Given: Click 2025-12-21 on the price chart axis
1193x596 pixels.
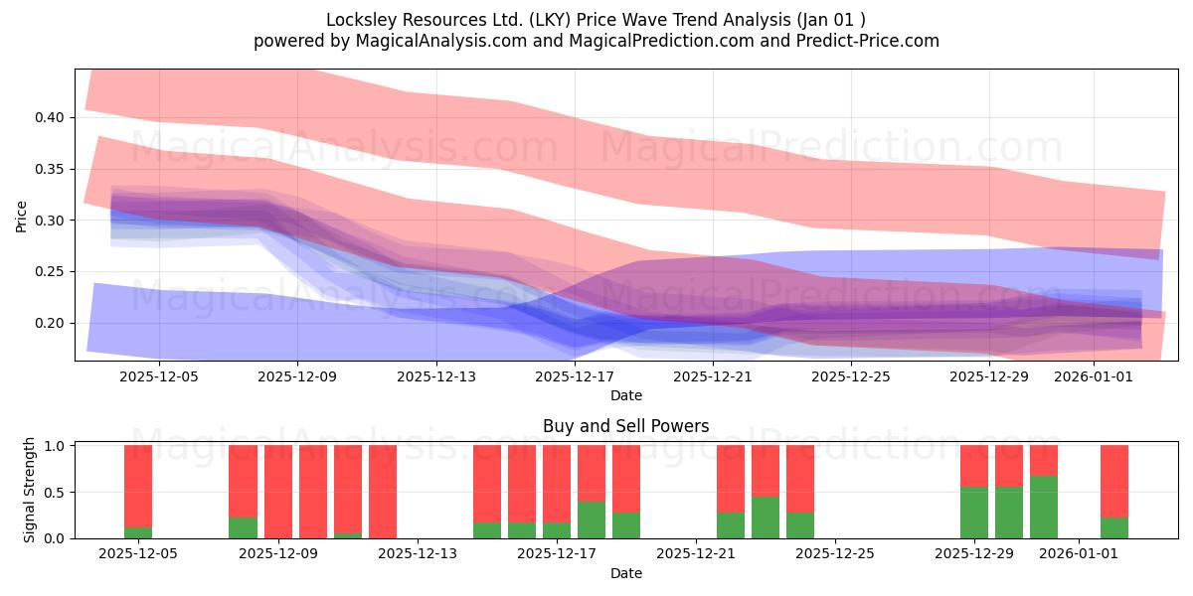Looking at the screenshot, I should pyautogui.click(x=713, y=376).
